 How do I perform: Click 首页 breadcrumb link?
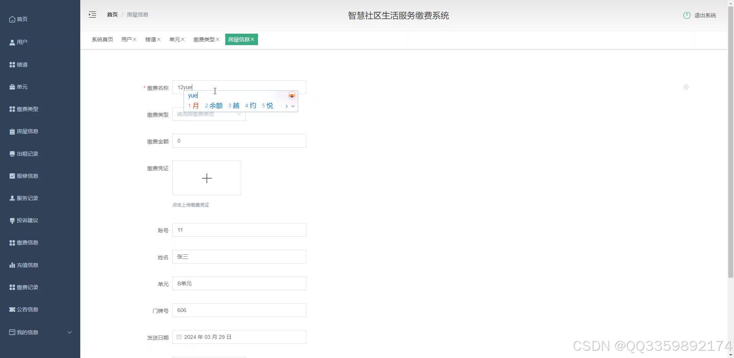coord(112,15)
